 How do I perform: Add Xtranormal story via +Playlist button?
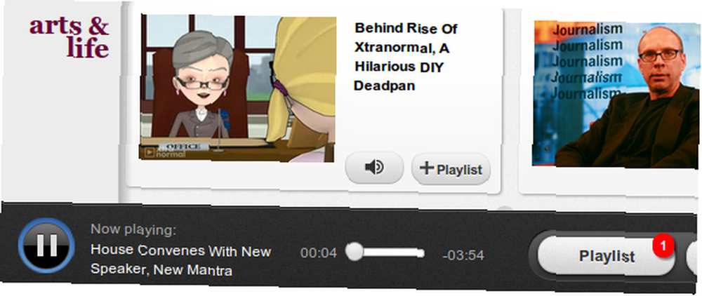(451, 169)
